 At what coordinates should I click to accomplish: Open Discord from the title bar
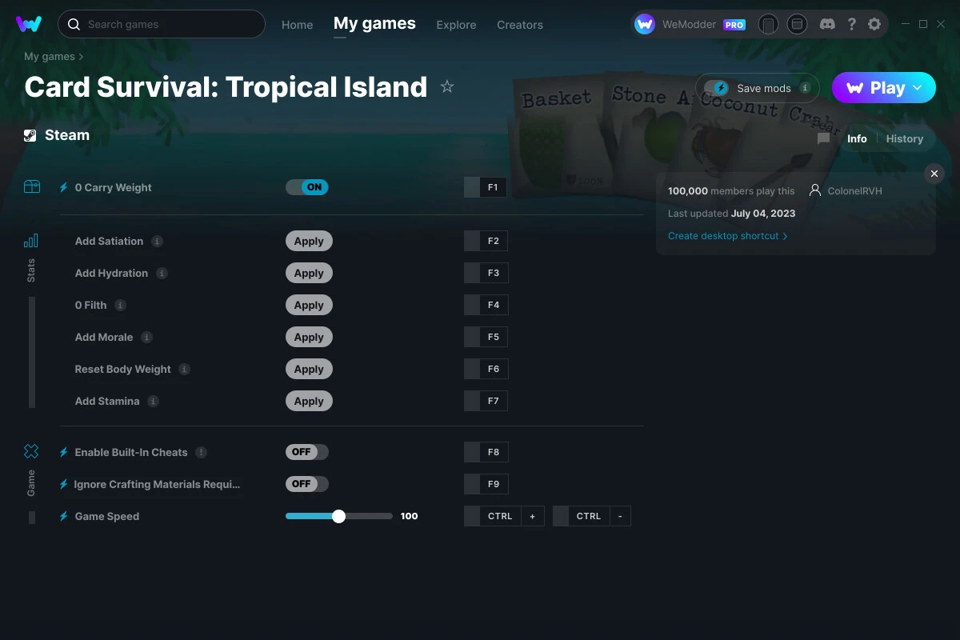coord(827,24)
